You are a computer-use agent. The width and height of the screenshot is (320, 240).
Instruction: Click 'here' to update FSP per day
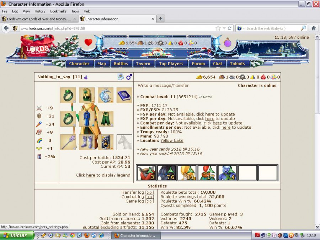tap(210, 114)
